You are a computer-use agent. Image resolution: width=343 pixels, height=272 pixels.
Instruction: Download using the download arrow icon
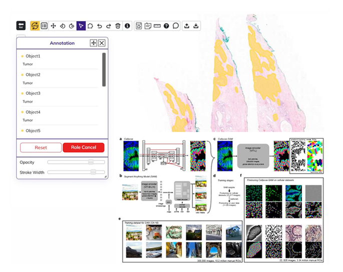click(196, 26)
